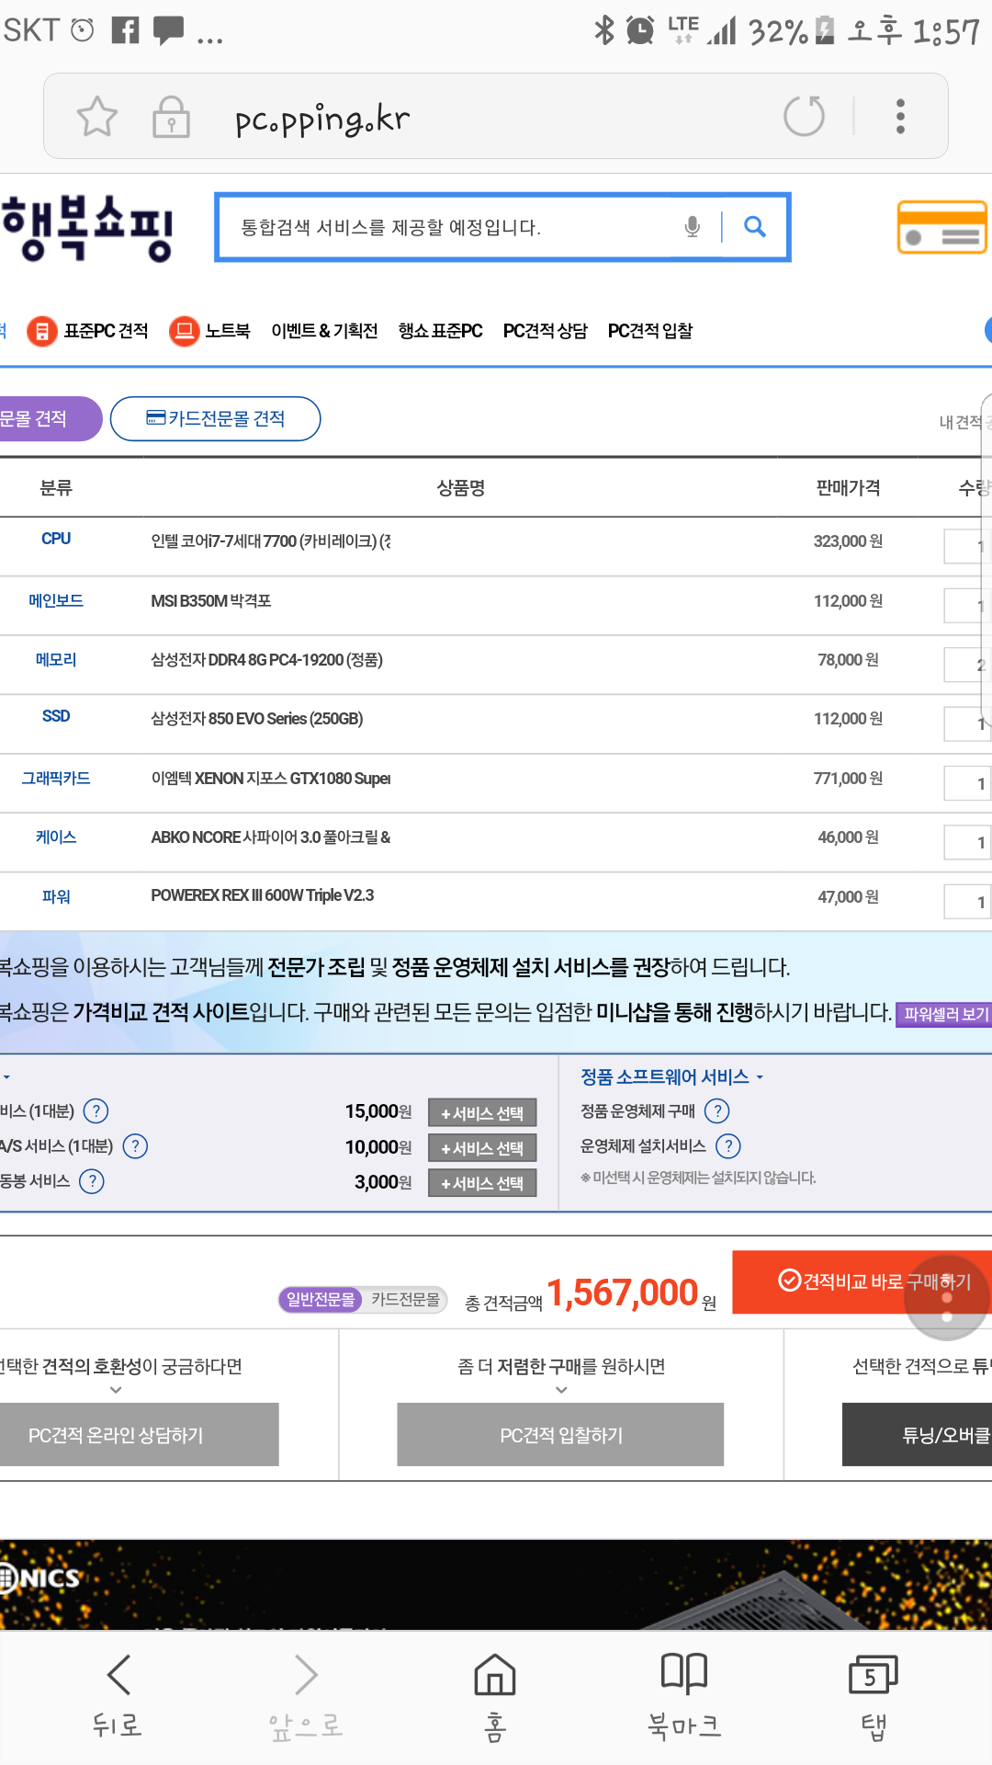992x1765 pixels.
Task: Switch toggle to 카드전문몰
Action: pyautogui.click(x=405, y=1299)
